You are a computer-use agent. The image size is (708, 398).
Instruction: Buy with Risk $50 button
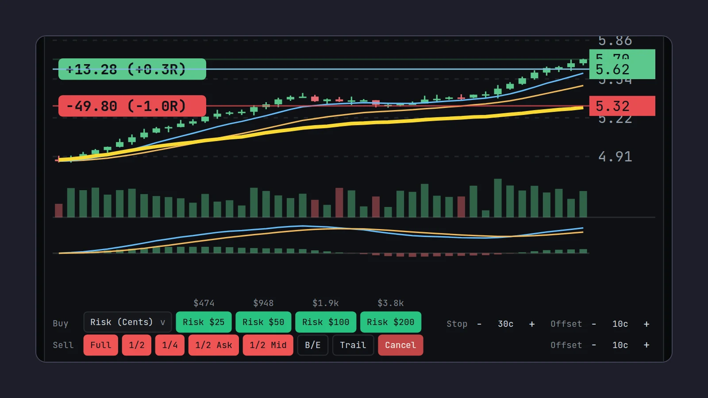(x=263, y=322)
